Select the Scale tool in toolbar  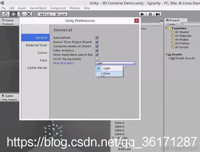(x=29, y=14)
